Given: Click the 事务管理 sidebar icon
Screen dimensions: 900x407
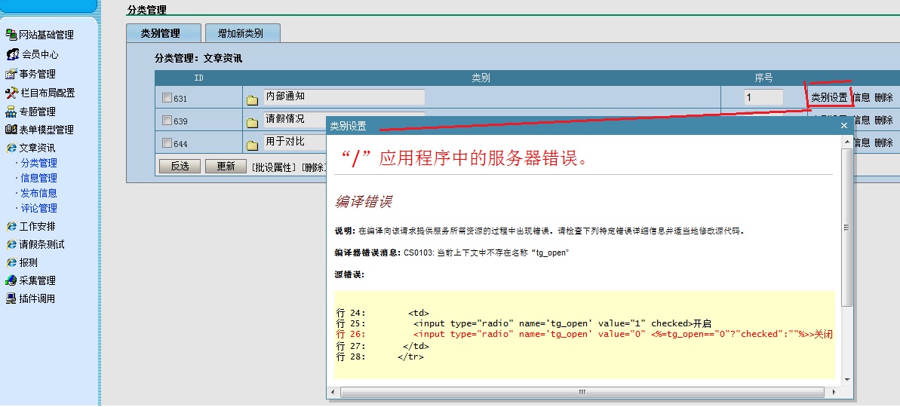Looking at the screenshot, I should [11, 74].
